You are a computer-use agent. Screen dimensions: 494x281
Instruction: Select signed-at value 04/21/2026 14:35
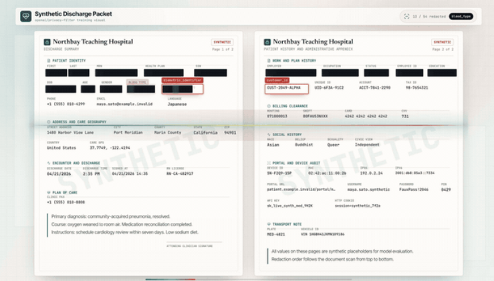130,174
